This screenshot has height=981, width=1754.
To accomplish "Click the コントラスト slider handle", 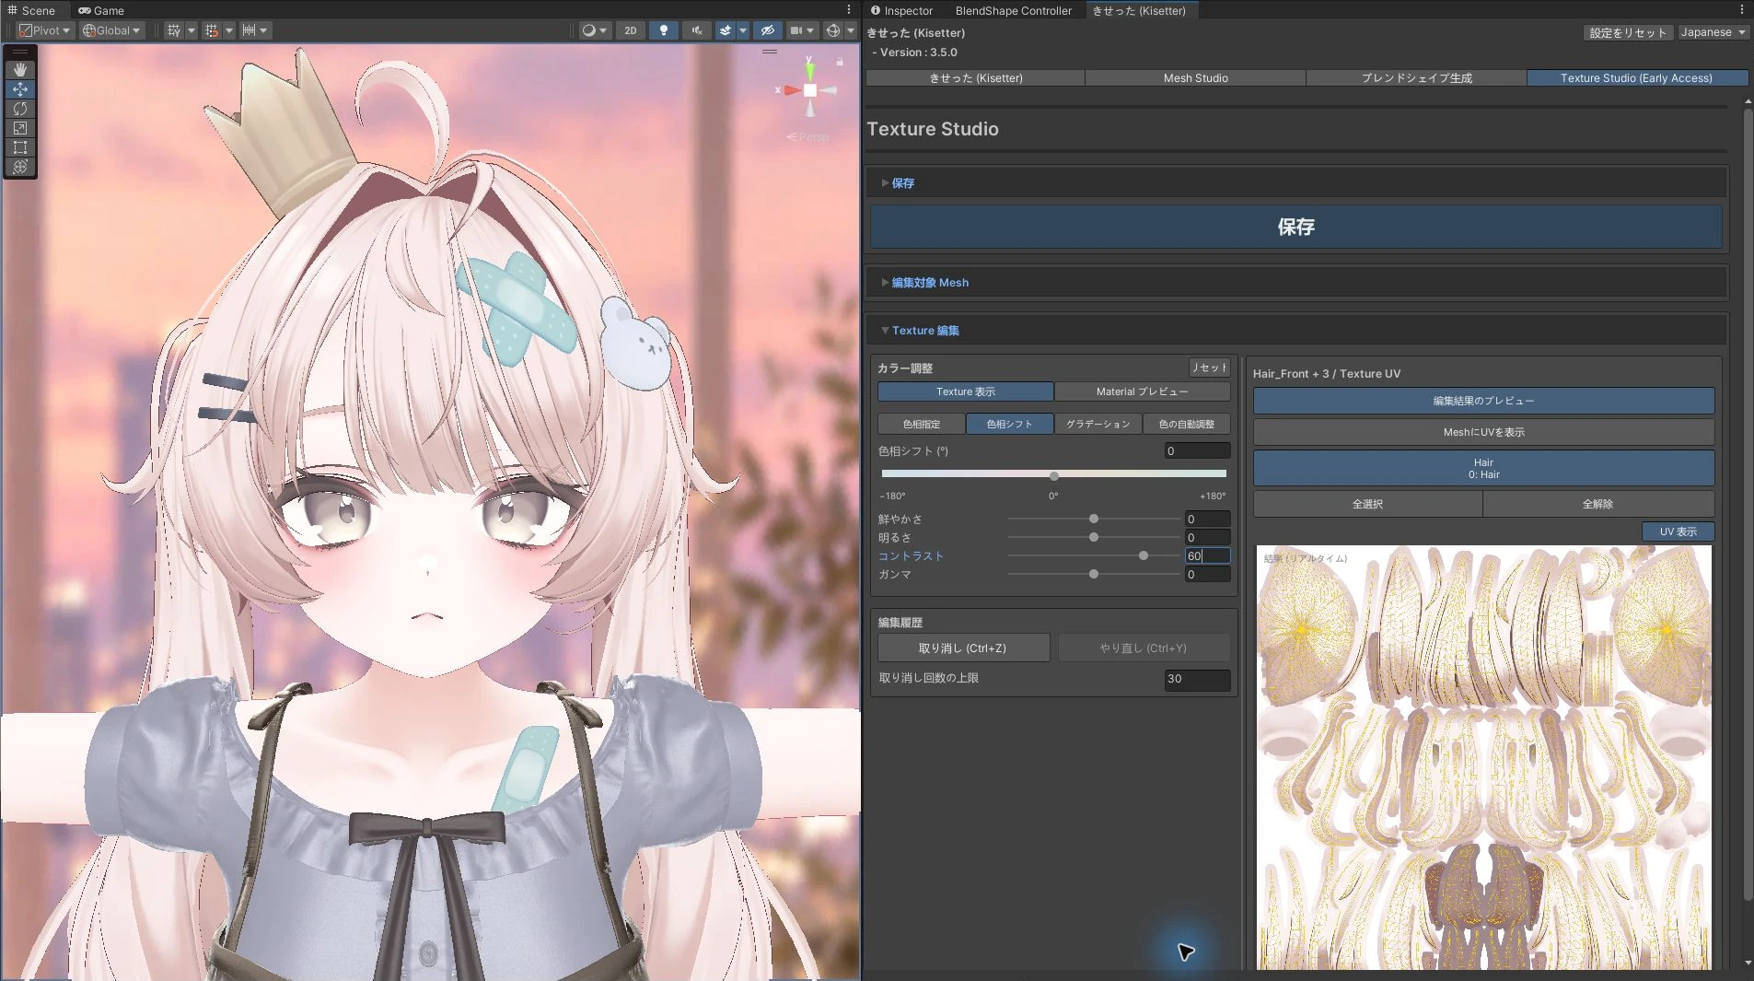I will tap(1144, 555).
